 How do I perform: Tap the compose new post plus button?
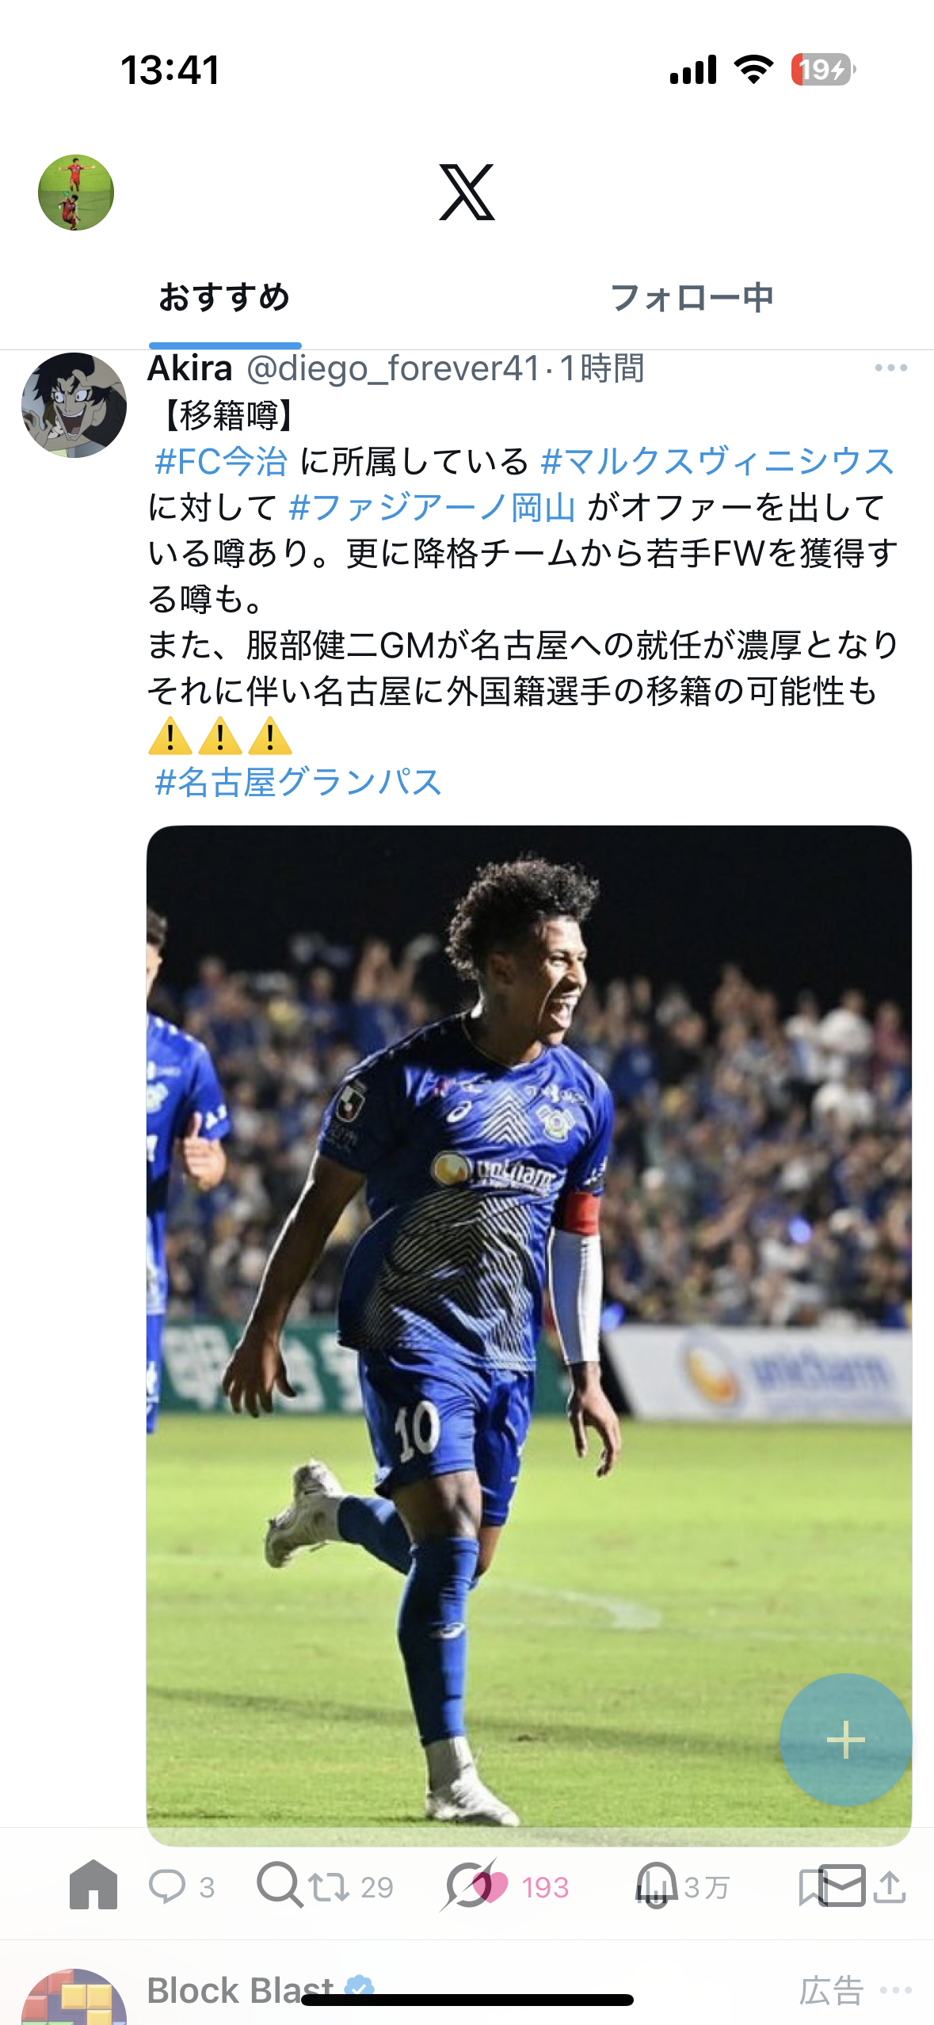[845, 1740]
